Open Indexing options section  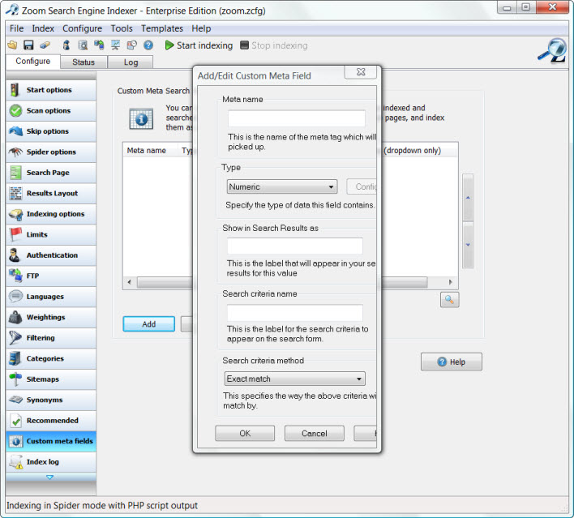click(51, 214)
